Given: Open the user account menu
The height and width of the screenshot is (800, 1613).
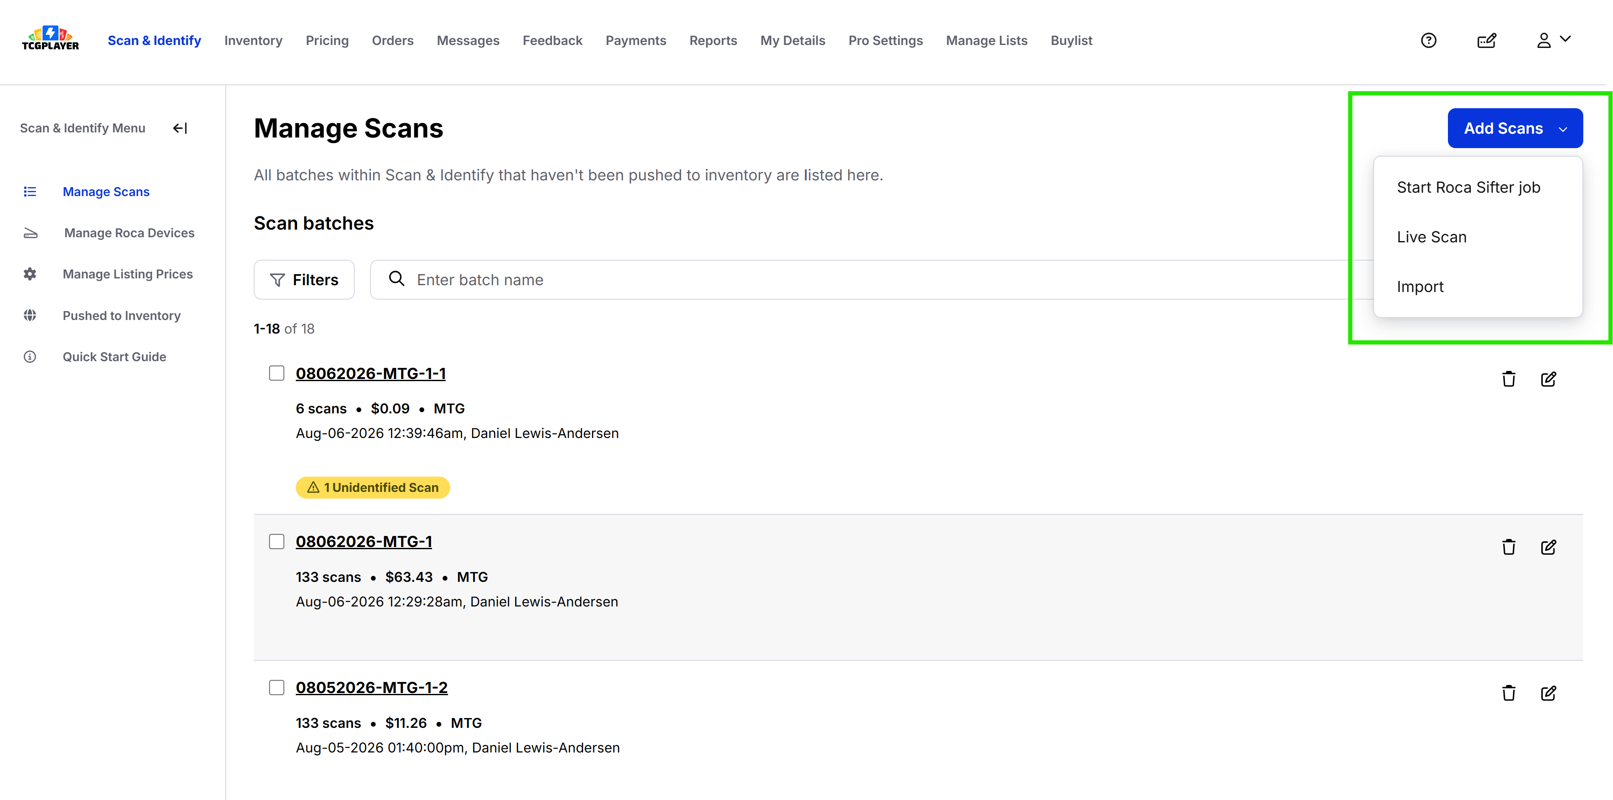Looking at the screenshot, I should coord(1554,40).
